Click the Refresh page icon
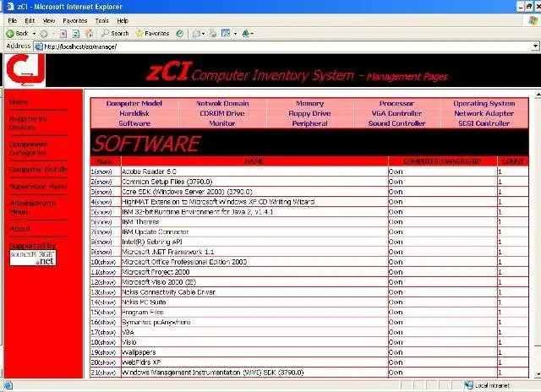The width and height of the screenshot is (541, 392). tap(76, 34)
